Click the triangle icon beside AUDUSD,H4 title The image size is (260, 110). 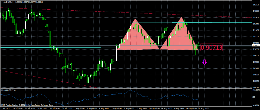(2, 2)
